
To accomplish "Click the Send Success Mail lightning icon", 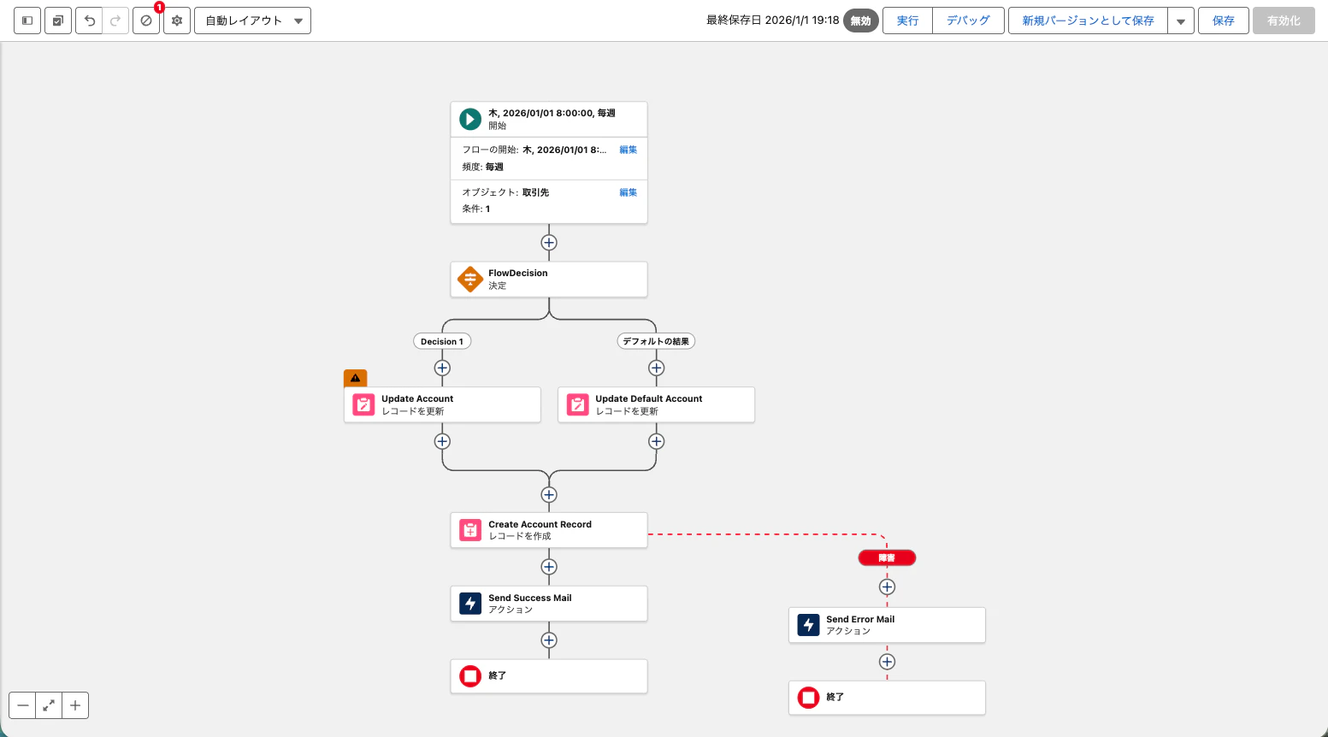I will coord(469,603).
